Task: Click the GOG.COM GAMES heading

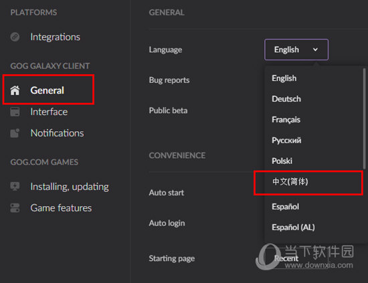Action: [44, 162]
